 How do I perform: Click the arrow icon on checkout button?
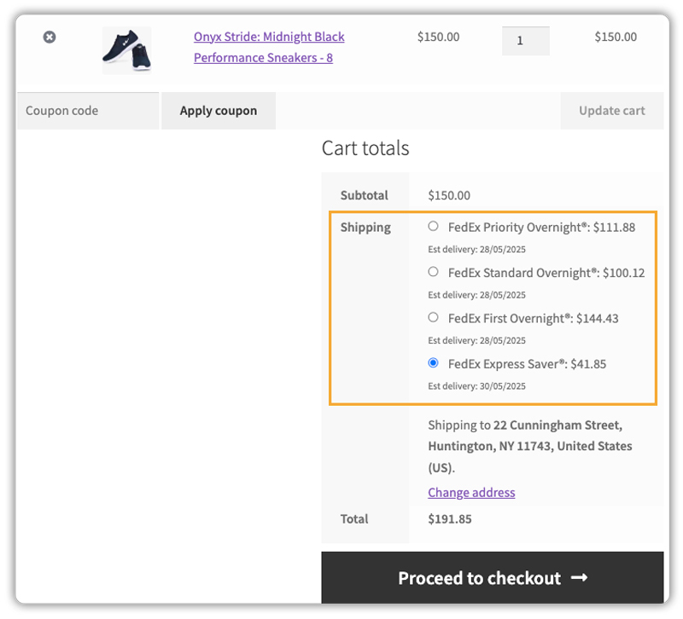click(x=580, y=577)
